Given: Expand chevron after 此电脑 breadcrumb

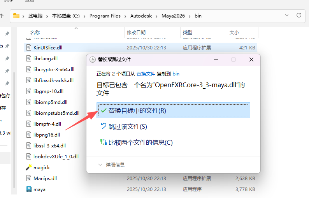Looking at the screenshot, I should click(x=47, y=16).
